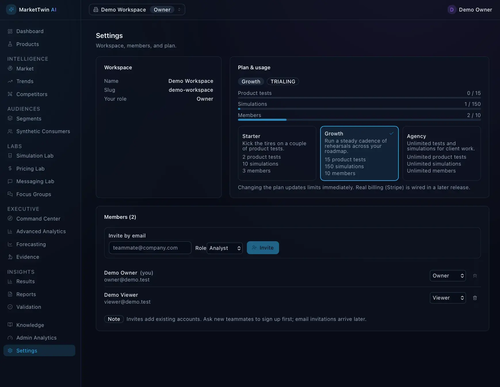Click the Product tests usage bar
500x387 pixels.
point(359,98)
